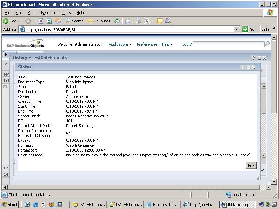This screenshot has width=279, height=209.
Task: Click the Back button in Status dialog
Action: coord(250,165)
